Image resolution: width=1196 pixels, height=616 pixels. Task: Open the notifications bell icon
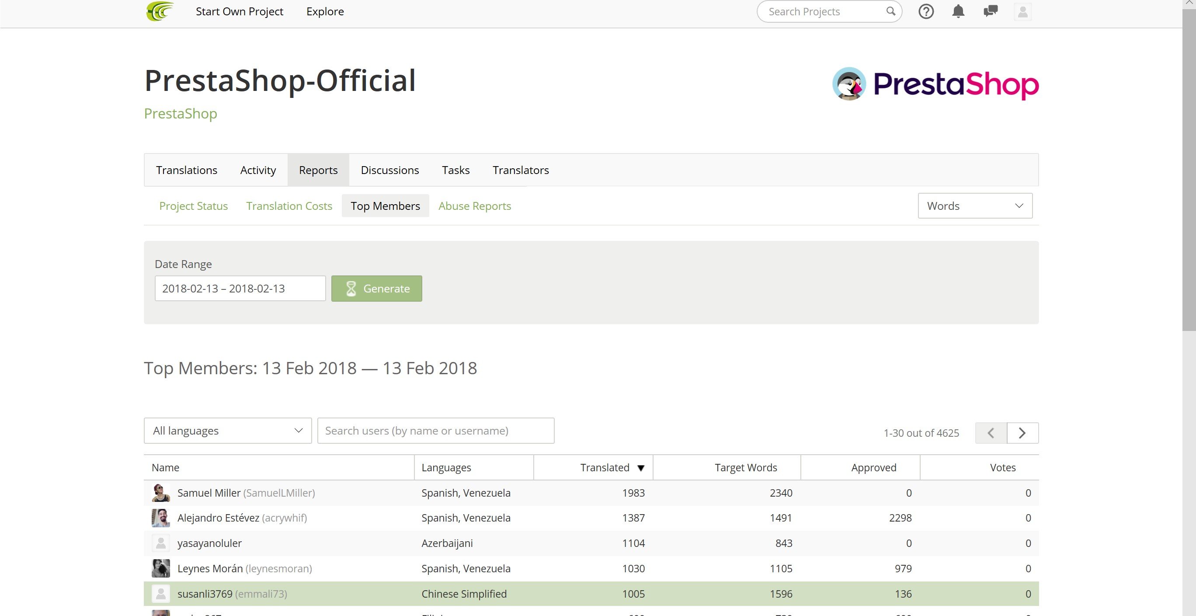click(958, 12)
